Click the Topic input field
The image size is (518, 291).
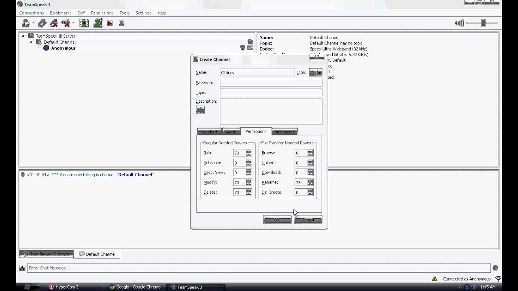(x=271, y=93)
